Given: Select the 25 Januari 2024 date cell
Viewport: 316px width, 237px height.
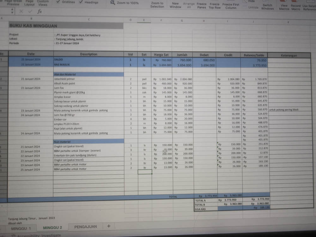Looking at the screenshot, I should pyautogui.click(x=31, y=169).
